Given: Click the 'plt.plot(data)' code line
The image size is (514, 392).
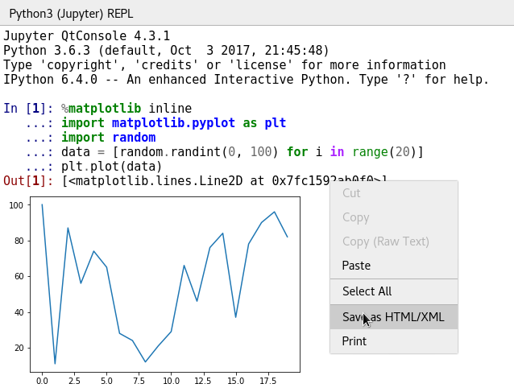Looking at the screenshot, I should coord(112,167).
